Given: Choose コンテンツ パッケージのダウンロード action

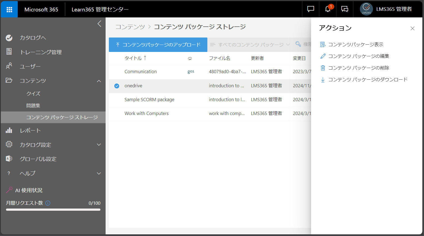Looking at the screenshot, I should (368, 80).
